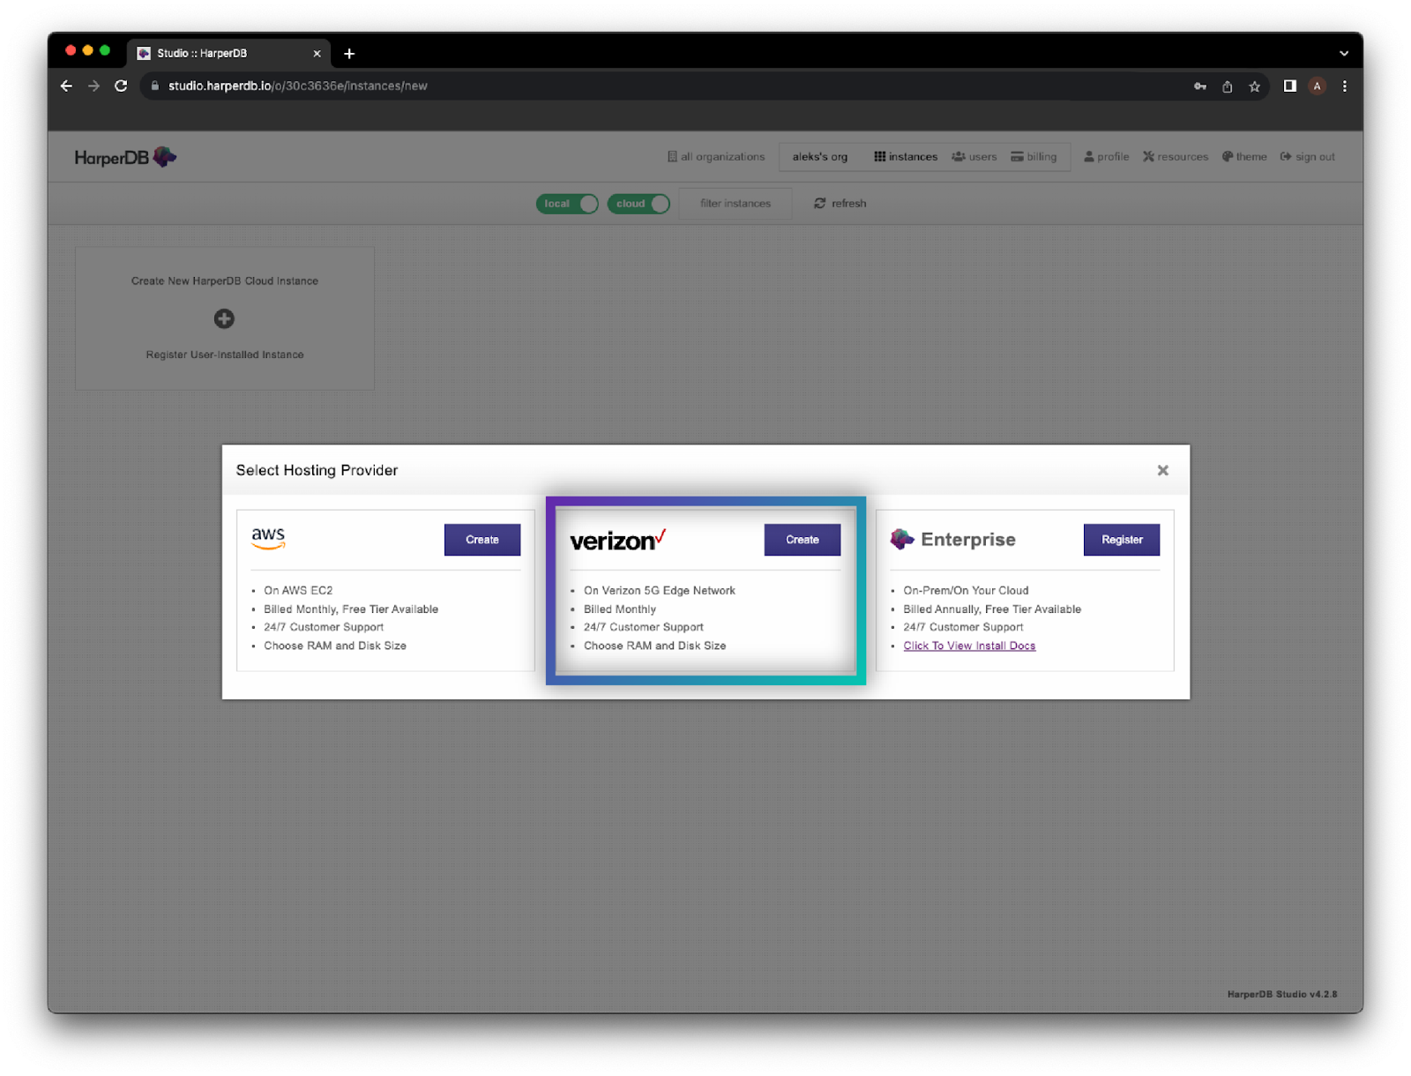Image resolution: width=1411 pixels, height=1076 pixels.
Task: Open the users section
Action: tap(974, 156)
